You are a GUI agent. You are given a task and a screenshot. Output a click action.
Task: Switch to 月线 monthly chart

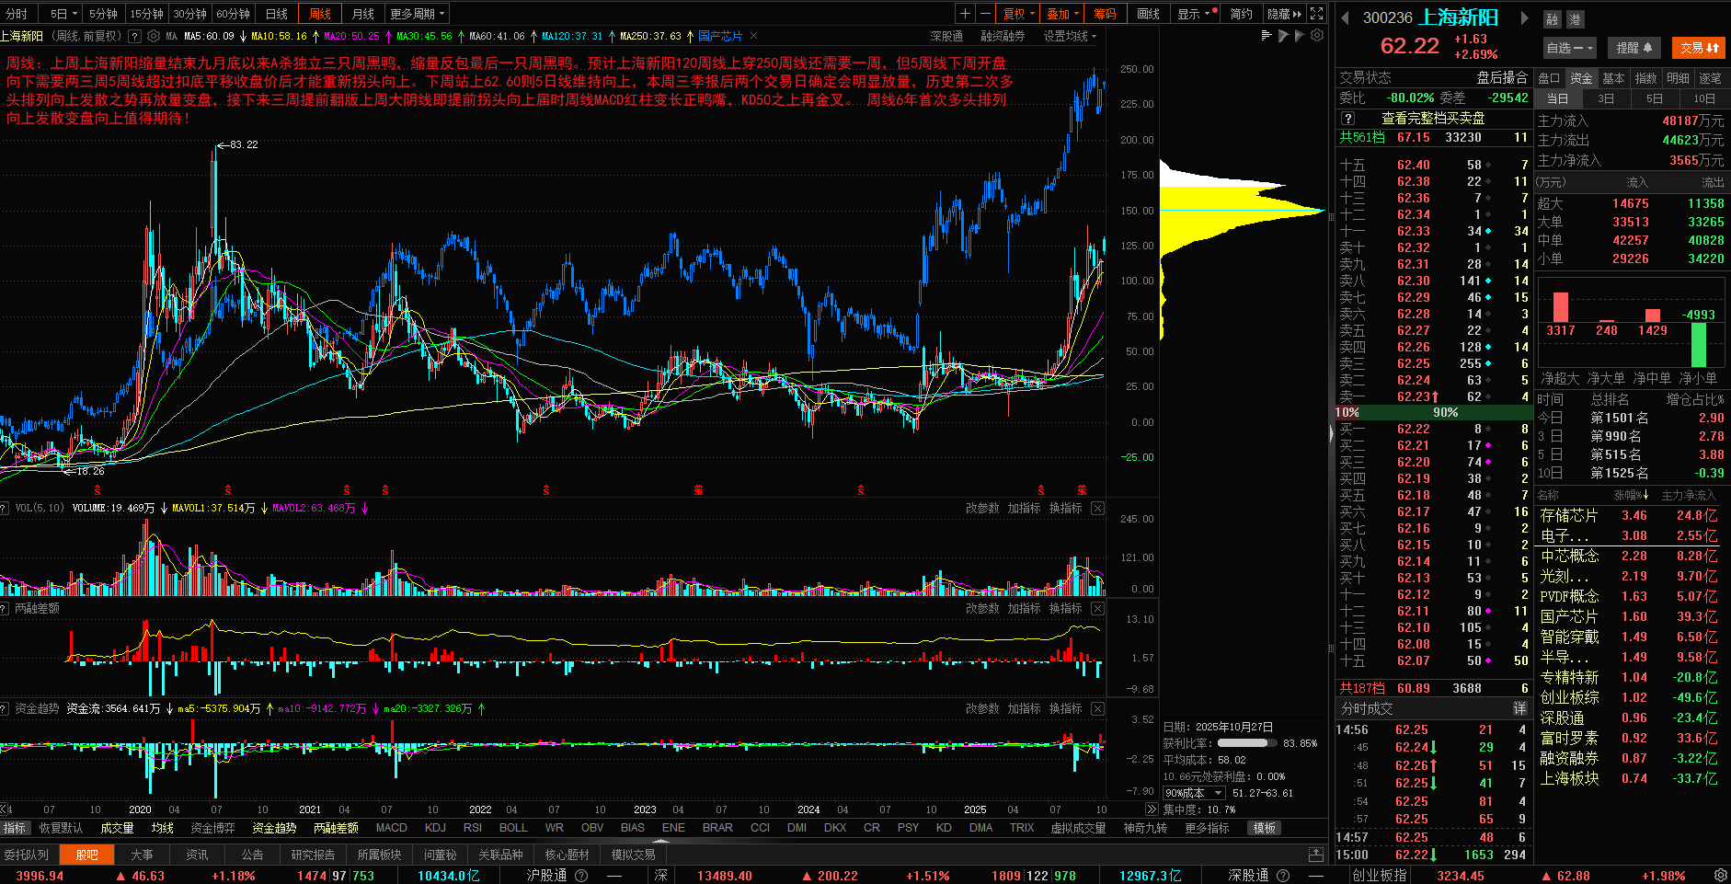(363, 14)
